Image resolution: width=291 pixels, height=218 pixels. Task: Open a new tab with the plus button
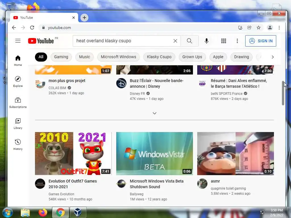point(84,18)
